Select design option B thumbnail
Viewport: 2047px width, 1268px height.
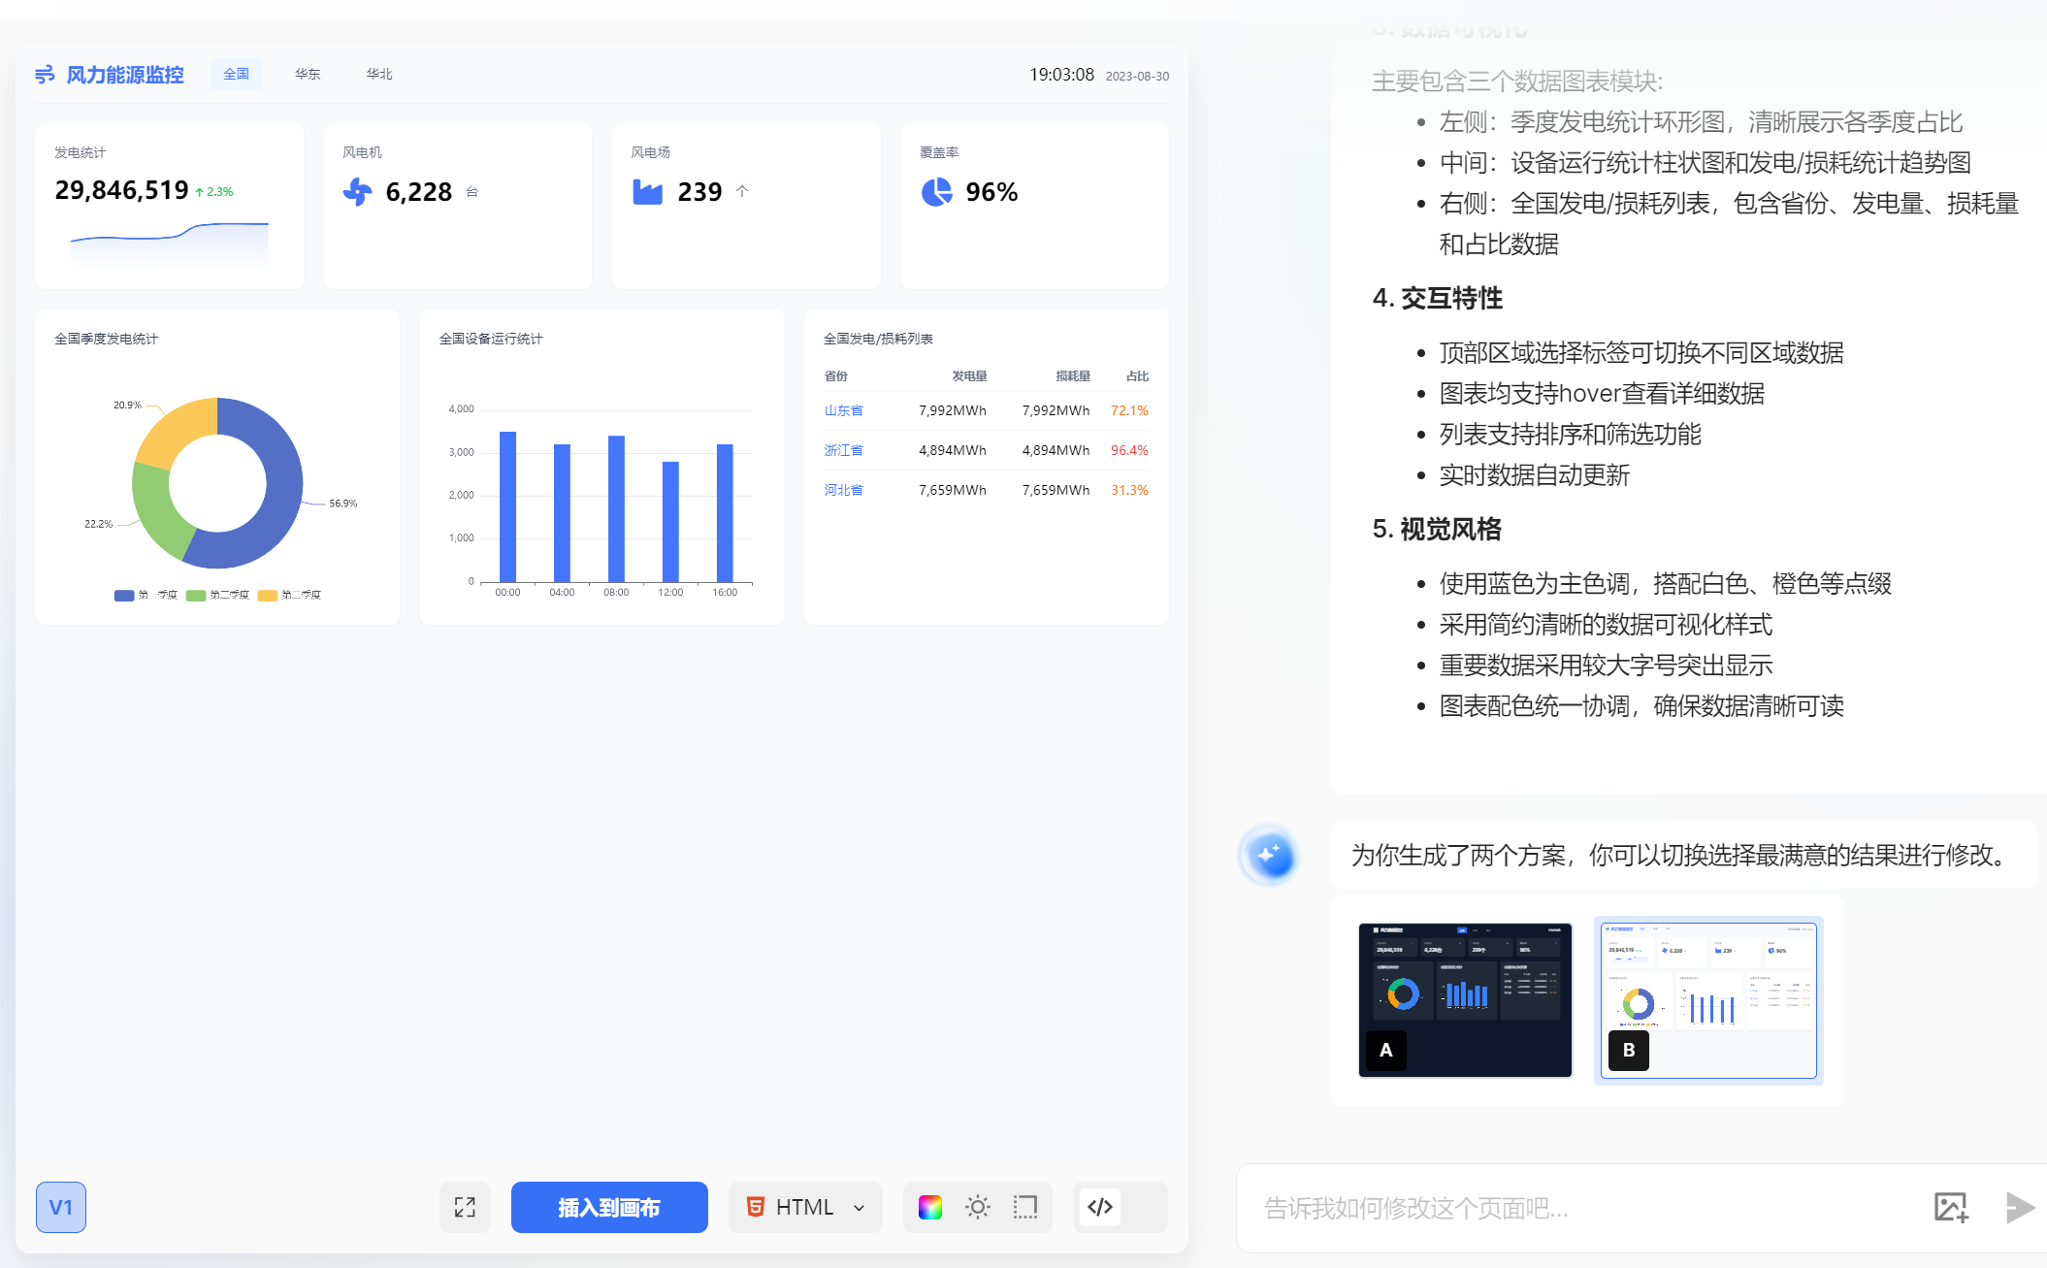[1707, 999]
